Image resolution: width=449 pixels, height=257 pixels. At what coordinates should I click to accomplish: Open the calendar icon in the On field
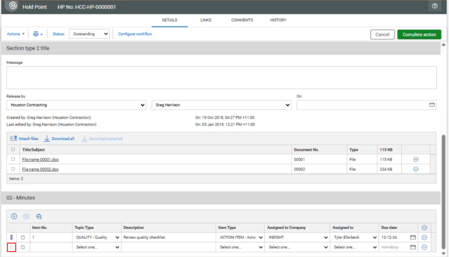coord(432,105)
